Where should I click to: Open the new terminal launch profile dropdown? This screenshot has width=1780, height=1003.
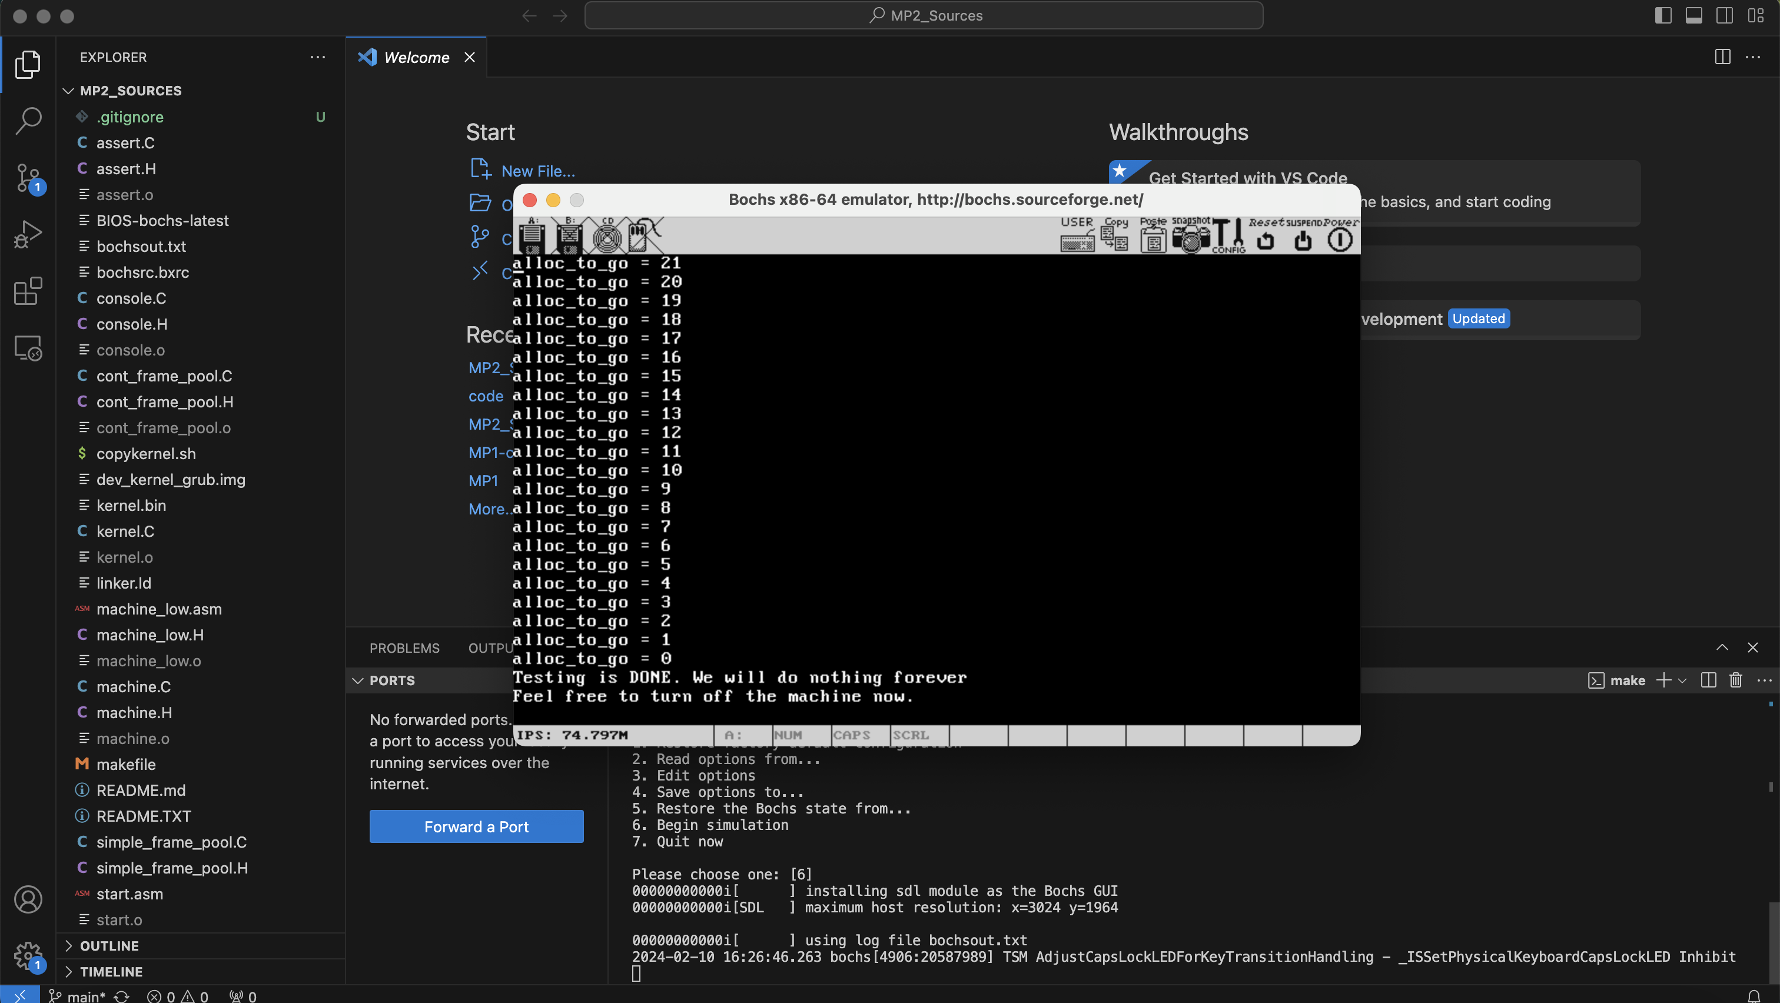click(1682, 680)
